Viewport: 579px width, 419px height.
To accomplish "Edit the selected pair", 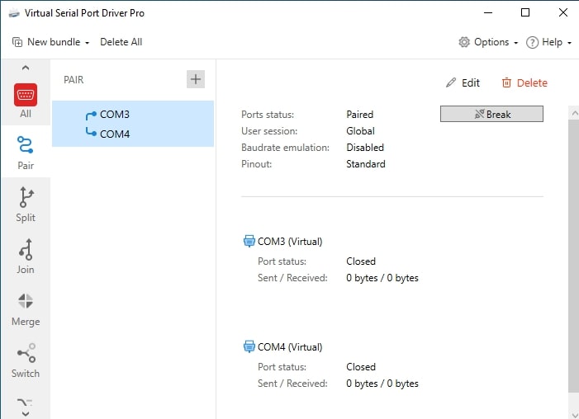I will (463, 82).
